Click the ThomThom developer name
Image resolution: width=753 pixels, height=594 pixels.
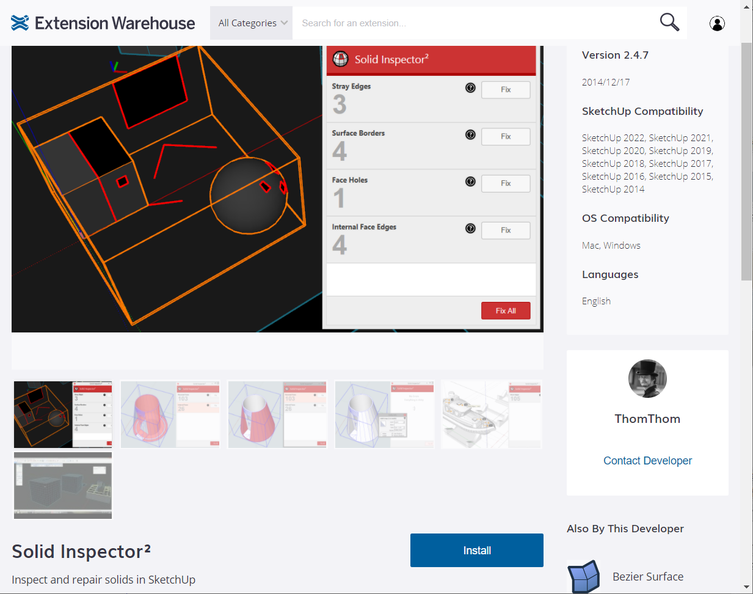[x=647, y=419]
